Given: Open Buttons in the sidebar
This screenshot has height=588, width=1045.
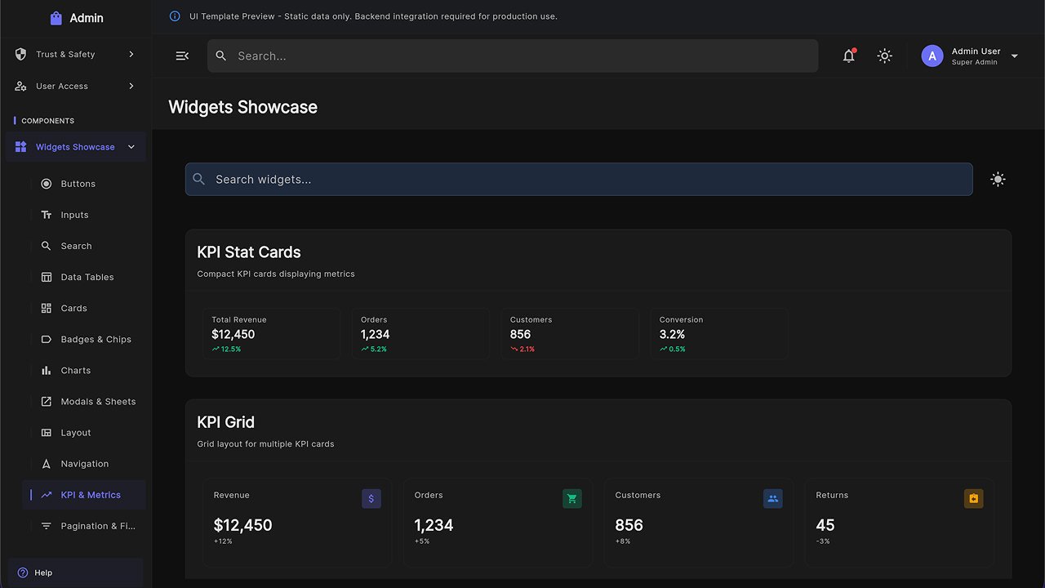Looking at the screenshot, I should 83,184.
